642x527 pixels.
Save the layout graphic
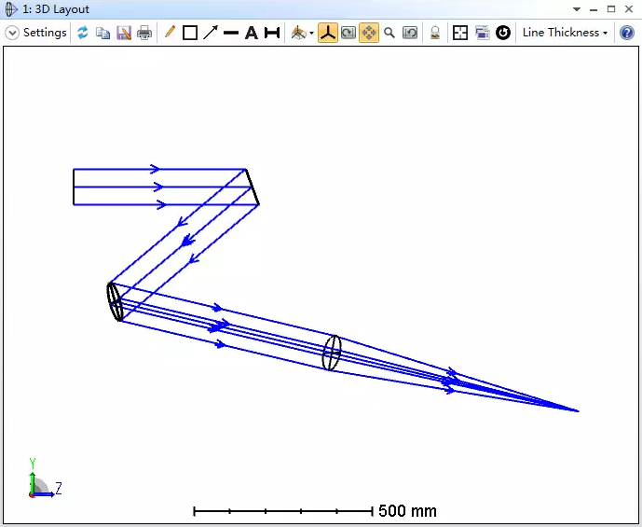(x=124, y=33)
